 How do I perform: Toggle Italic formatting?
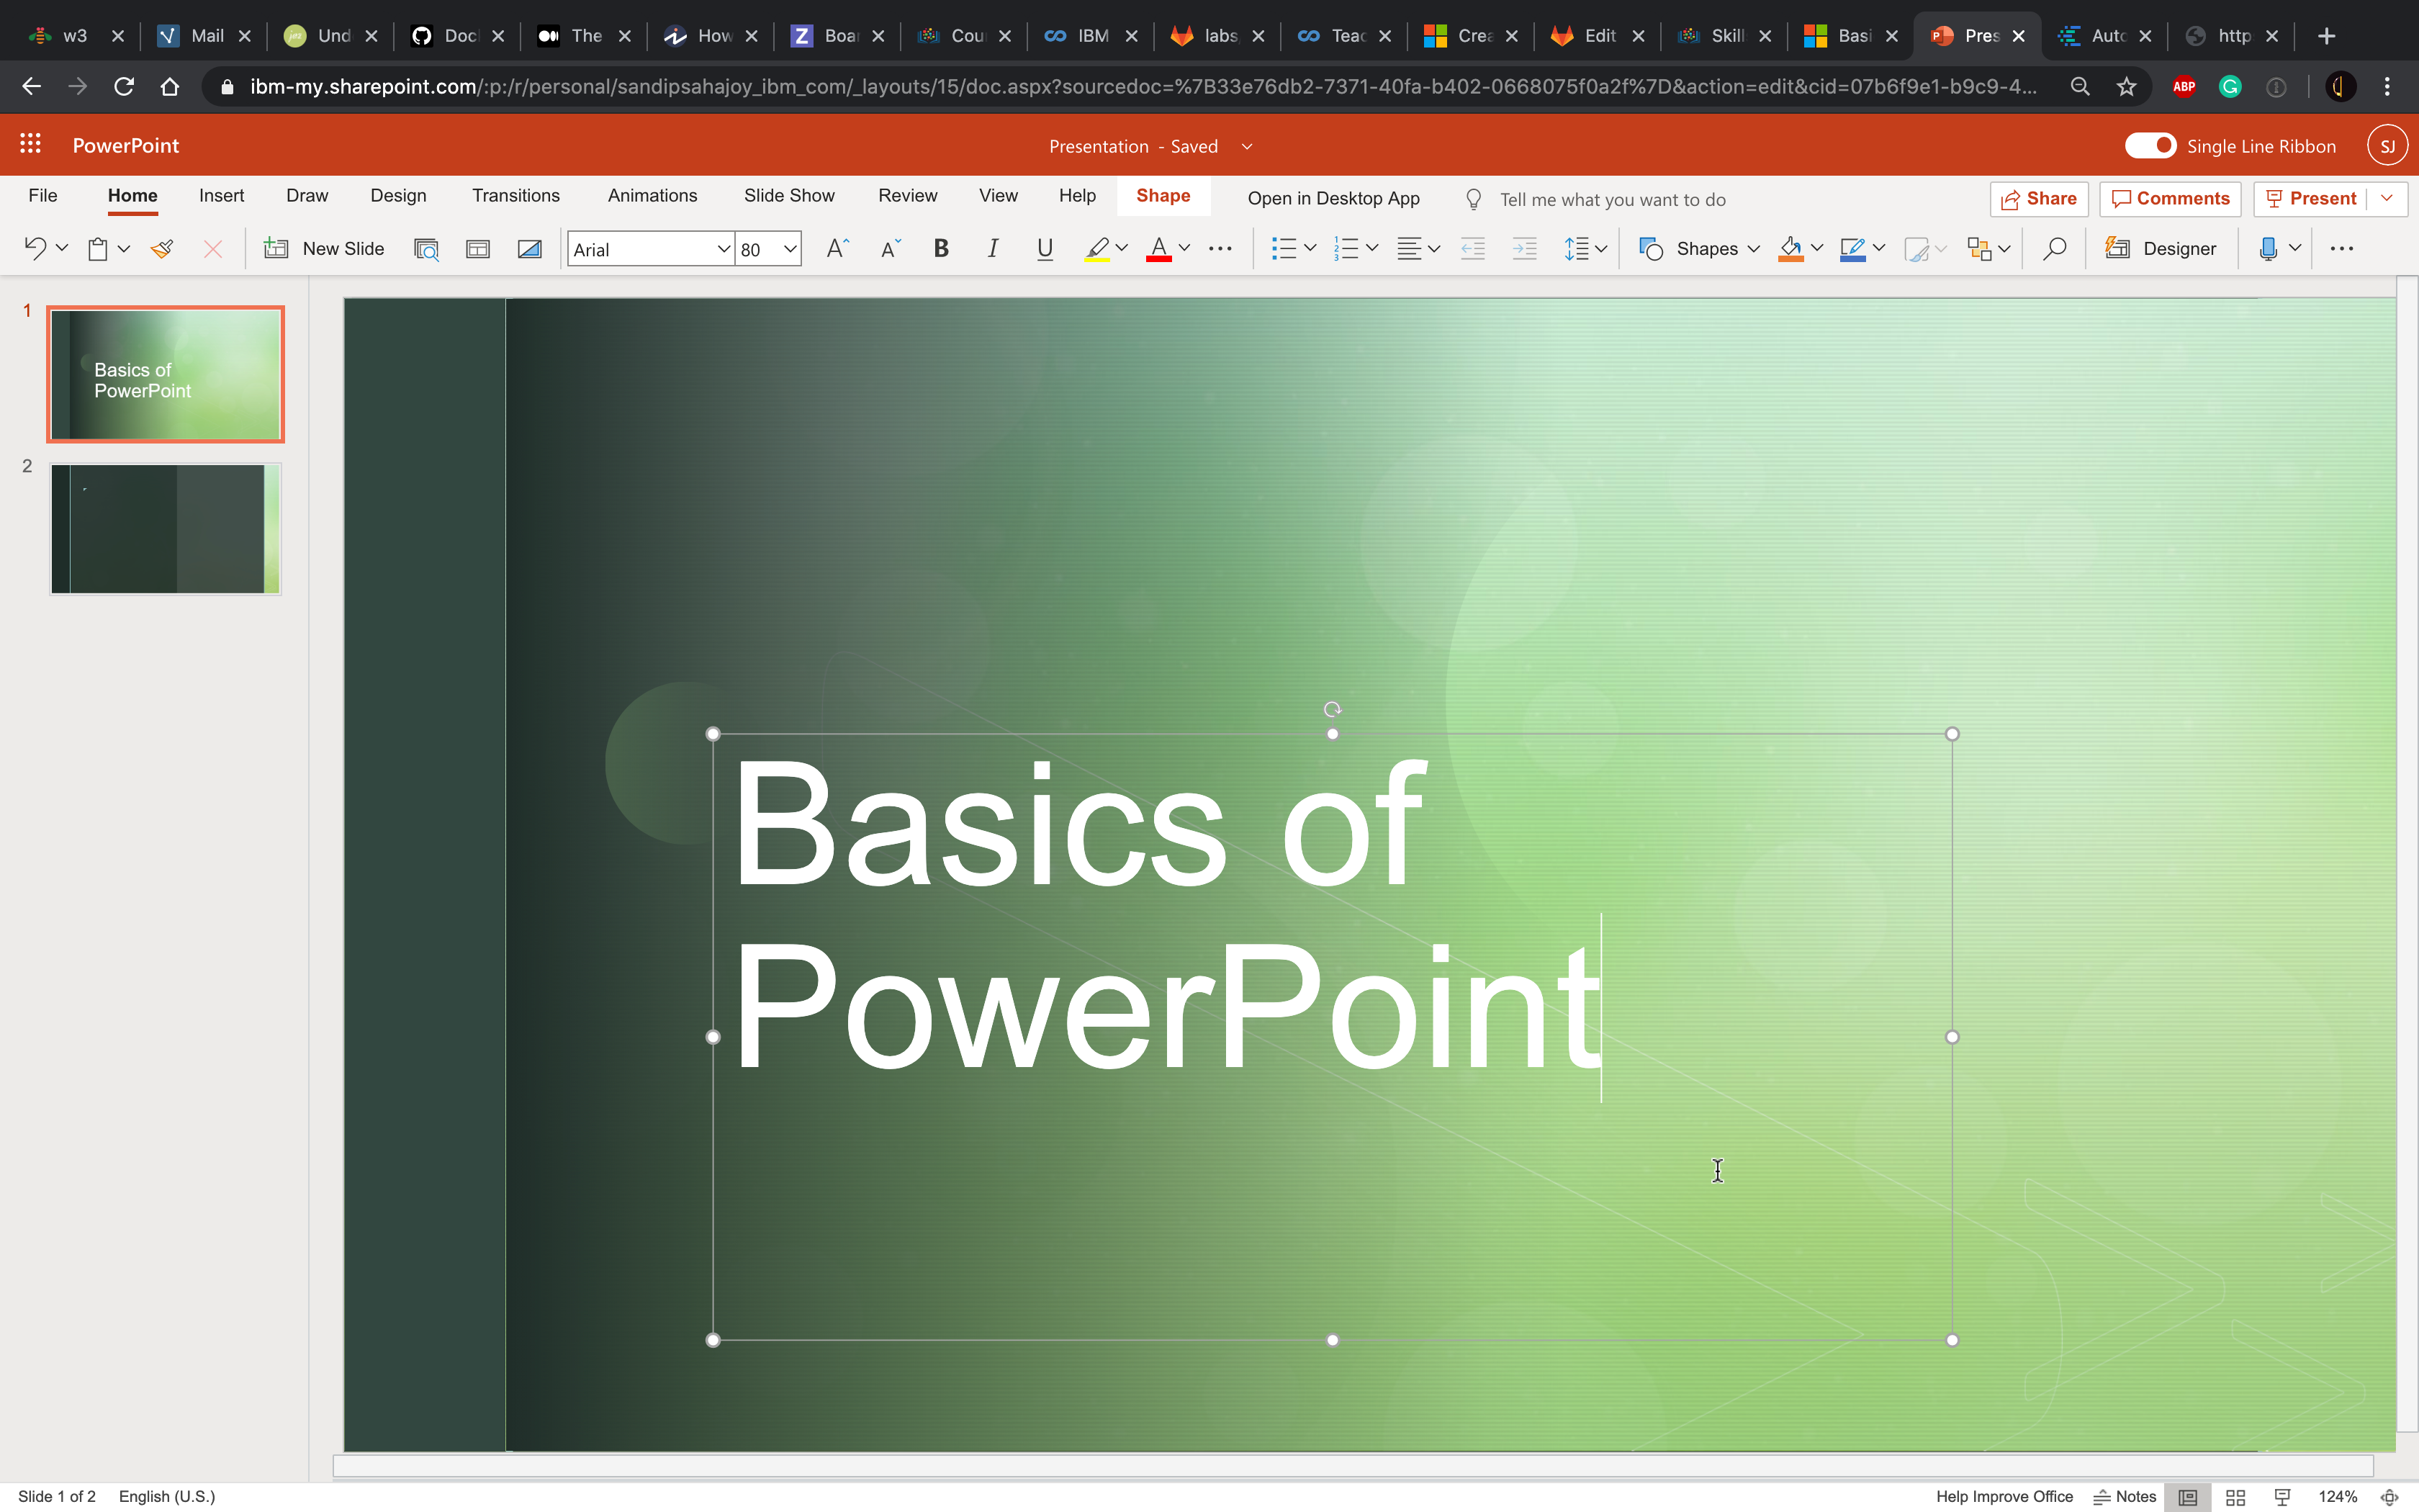pyautogui.click(x=993, y=249)
